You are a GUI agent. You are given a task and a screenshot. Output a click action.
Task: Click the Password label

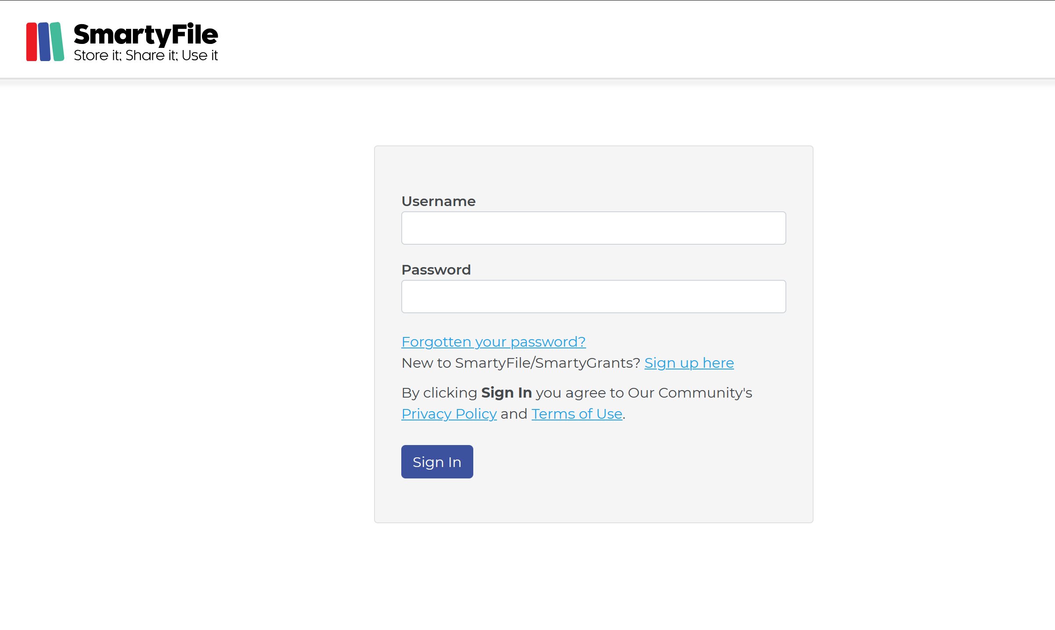(436, 269)
